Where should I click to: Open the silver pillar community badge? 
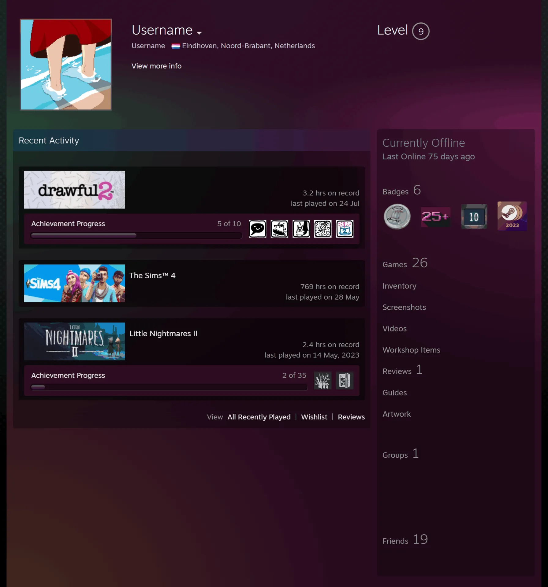point(397,216)
